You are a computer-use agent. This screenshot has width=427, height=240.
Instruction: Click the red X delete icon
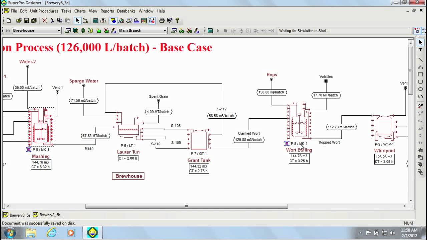click(44, 21)
